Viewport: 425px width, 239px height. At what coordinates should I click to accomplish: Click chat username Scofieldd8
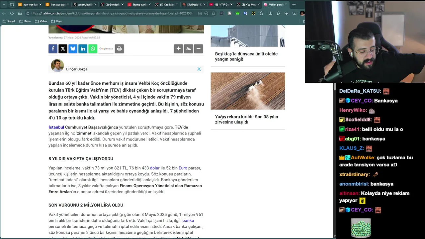point(359,120)
